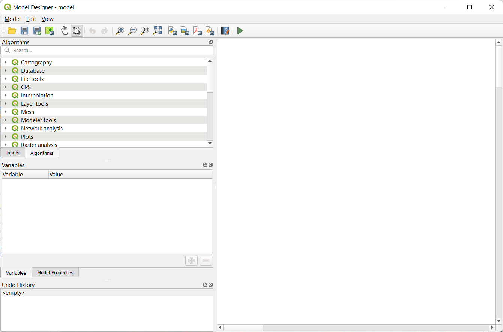Toggle the Select/Move item tool

click(77, 31)
